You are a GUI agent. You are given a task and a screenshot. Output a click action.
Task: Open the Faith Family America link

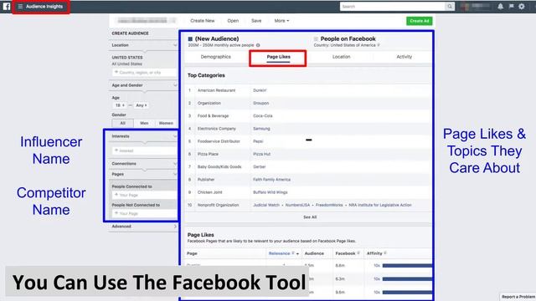point(271,180)
